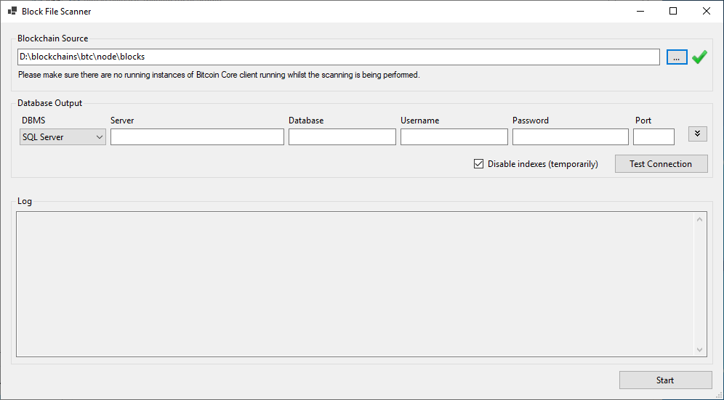724x400 pixels.
Task: Click the Log scrollbar down arrow
Action: click(x=699, y=350)
